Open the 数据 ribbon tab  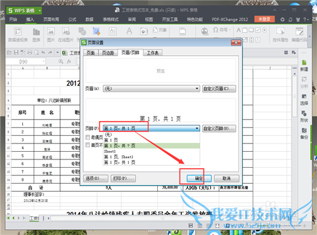89,20
